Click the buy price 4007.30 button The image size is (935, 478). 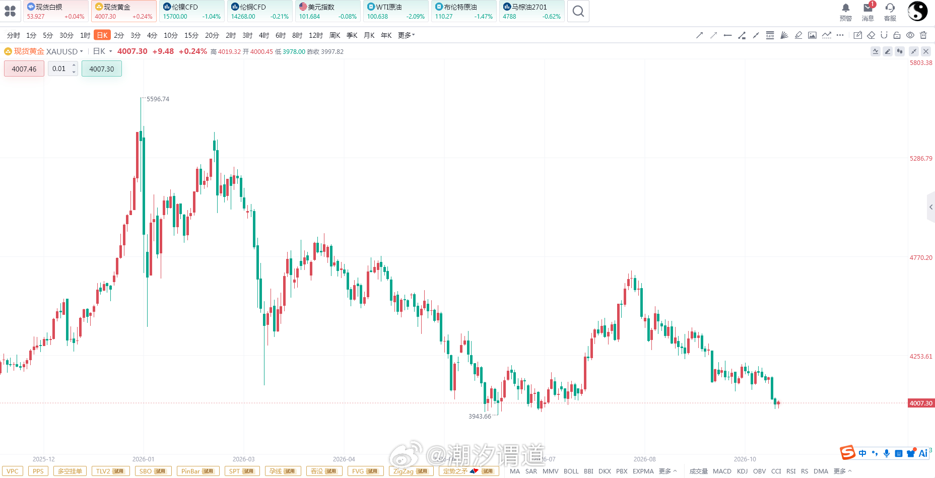pyautogui.click(x=102, y=69)
